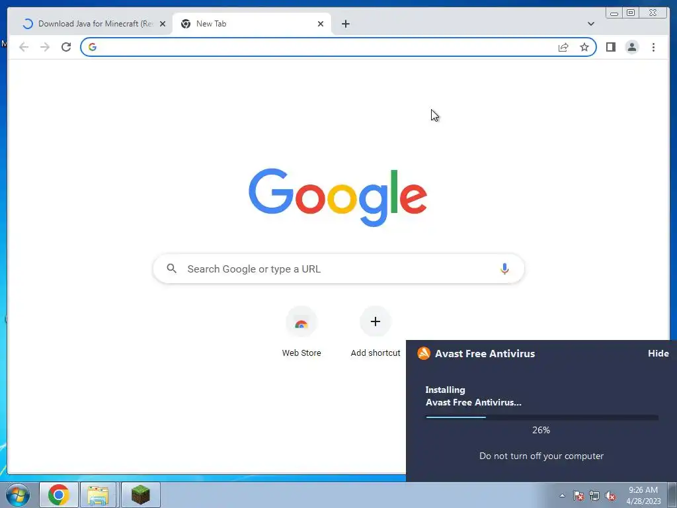Viewport: 677px width, 508px height.
Task: Close the New Tab tab
Action: (321, 24)
